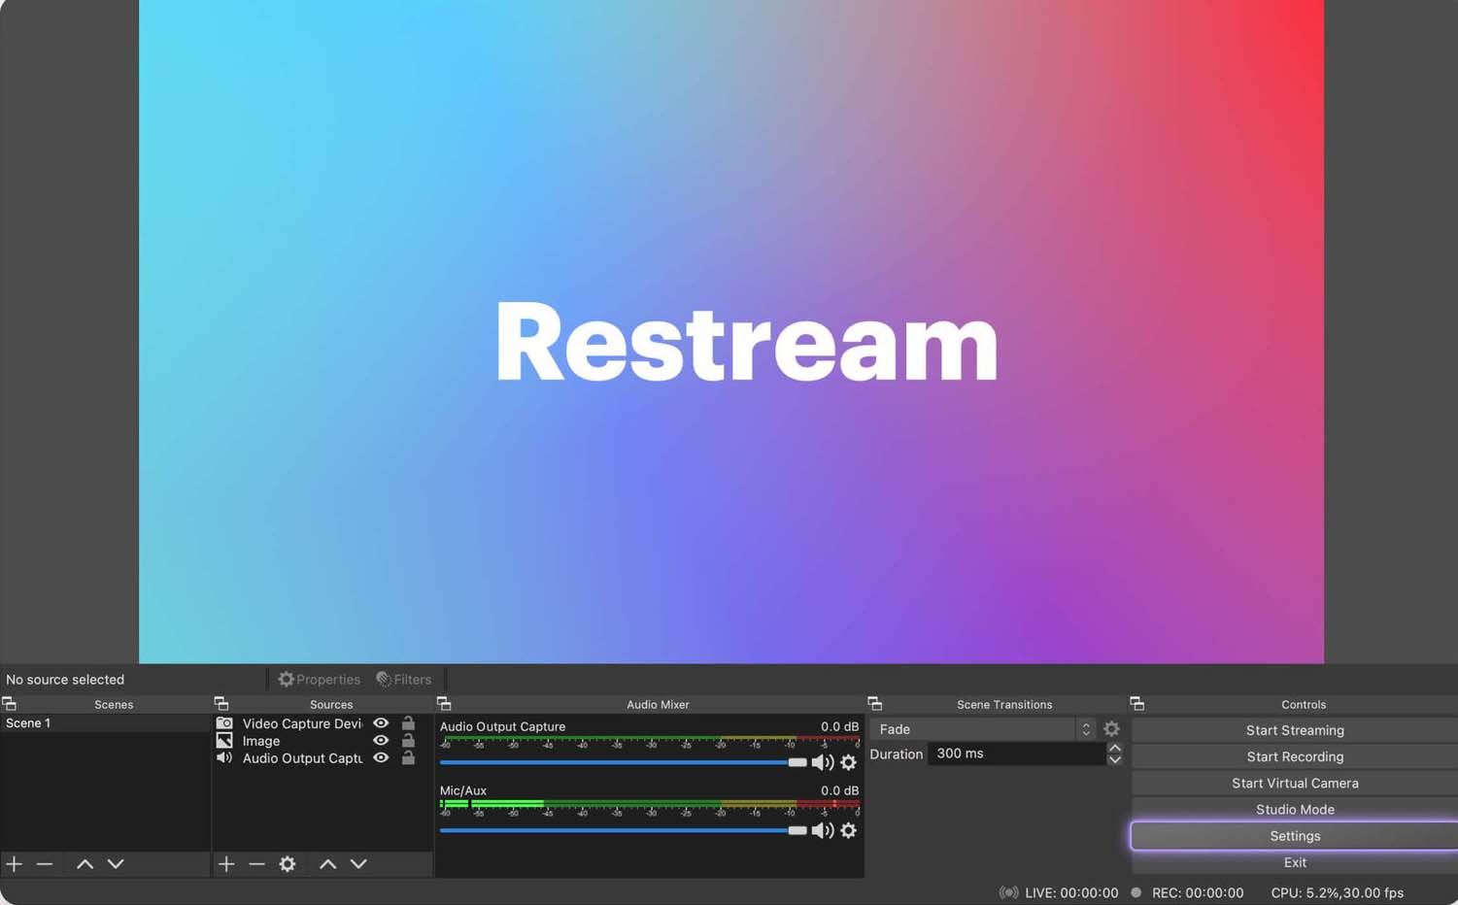This screenshot has width=1458, height=905.
Task: Undock the Controls panel
Action: (1137, 704)
